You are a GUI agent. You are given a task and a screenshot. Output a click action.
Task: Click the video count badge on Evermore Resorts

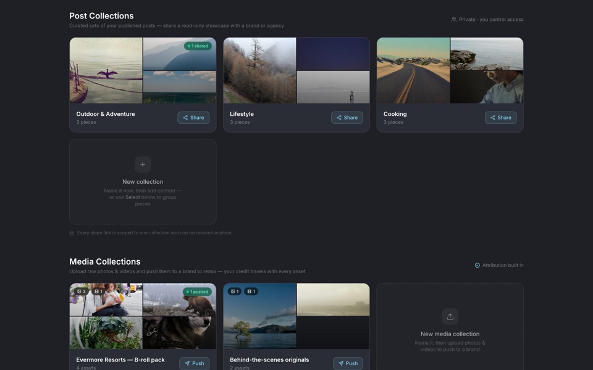click(99, 292)
